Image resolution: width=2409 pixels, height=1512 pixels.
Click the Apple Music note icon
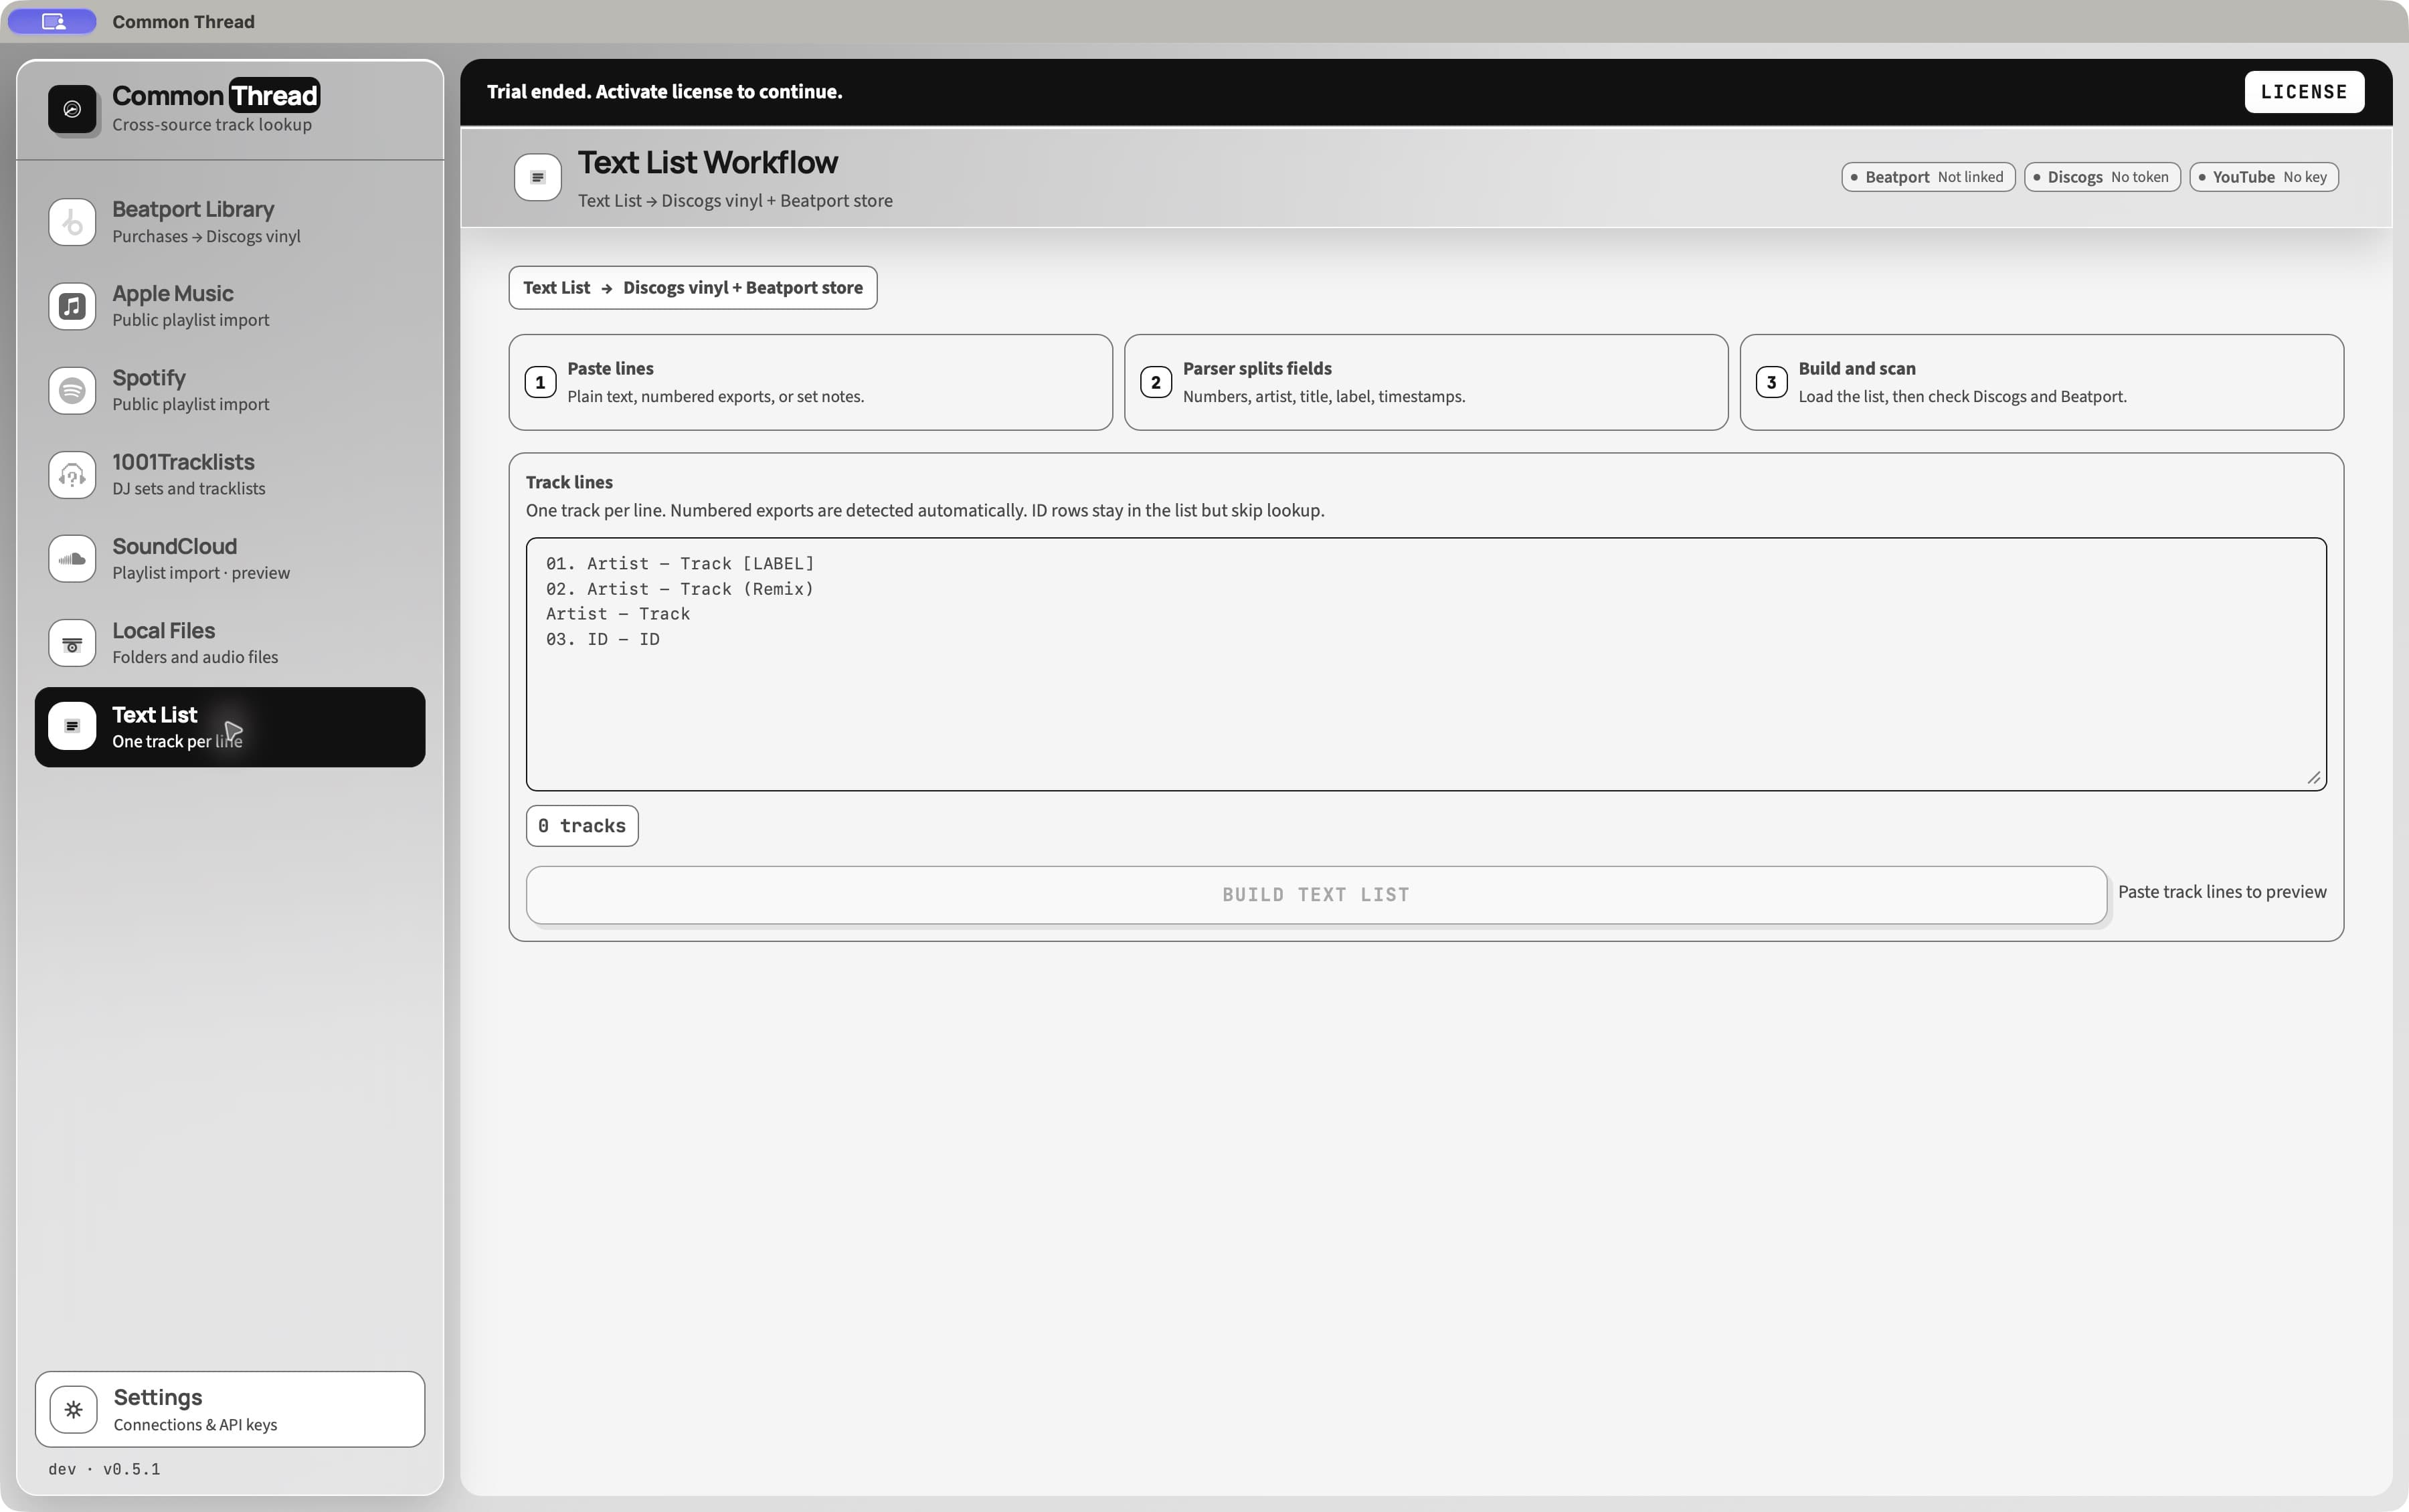pos(72,306)
